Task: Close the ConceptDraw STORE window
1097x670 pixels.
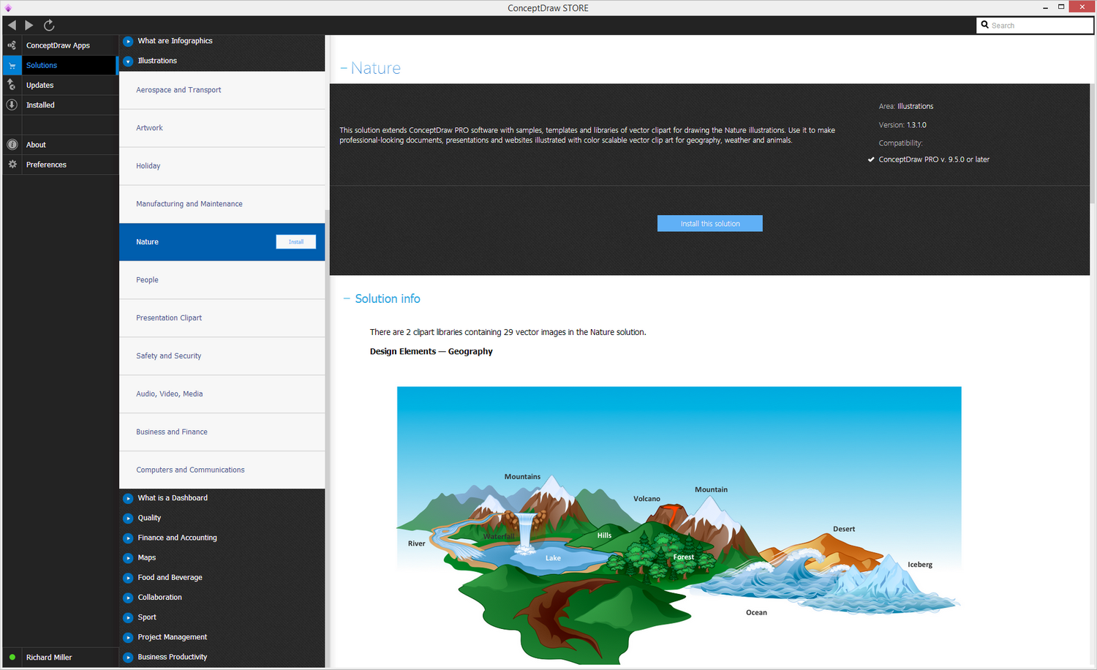Action: pyautogui.click(x=1082, y=7)
